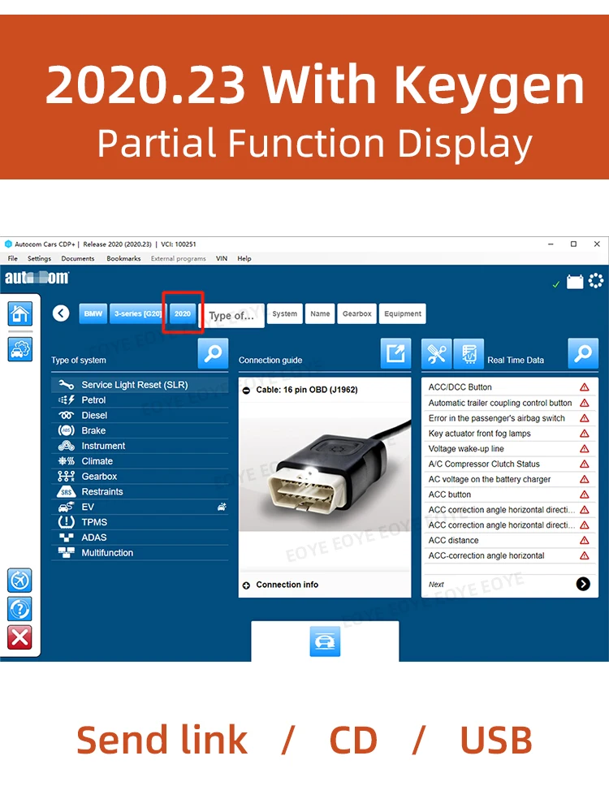Select the Instrument system type
The image size is (609, 812).
tap(140, 446)
